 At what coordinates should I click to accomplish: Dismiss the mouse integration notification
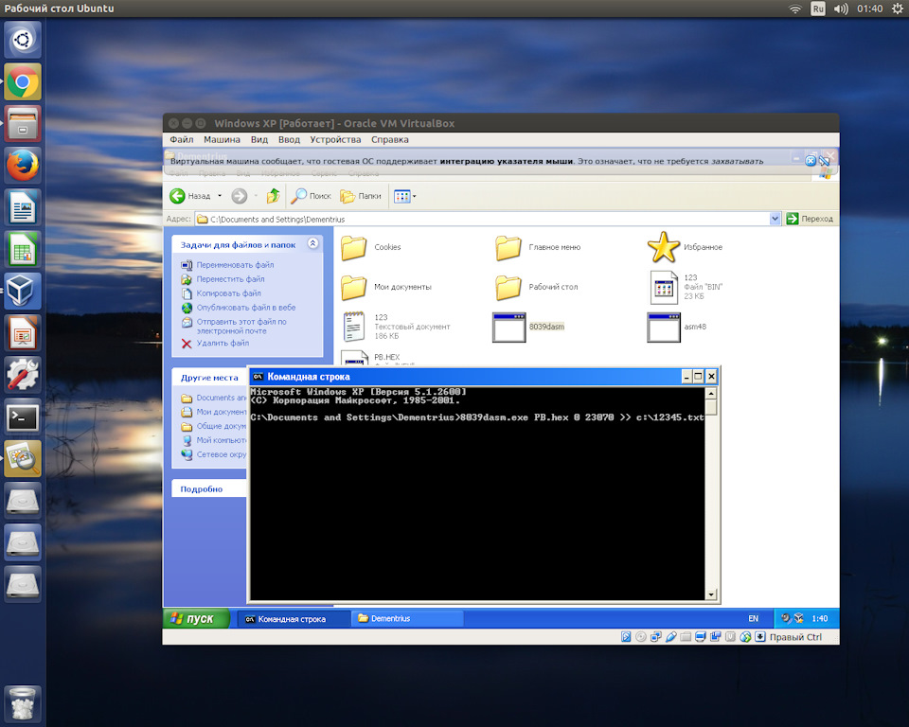pyautogui.click(x=811, y=161)
